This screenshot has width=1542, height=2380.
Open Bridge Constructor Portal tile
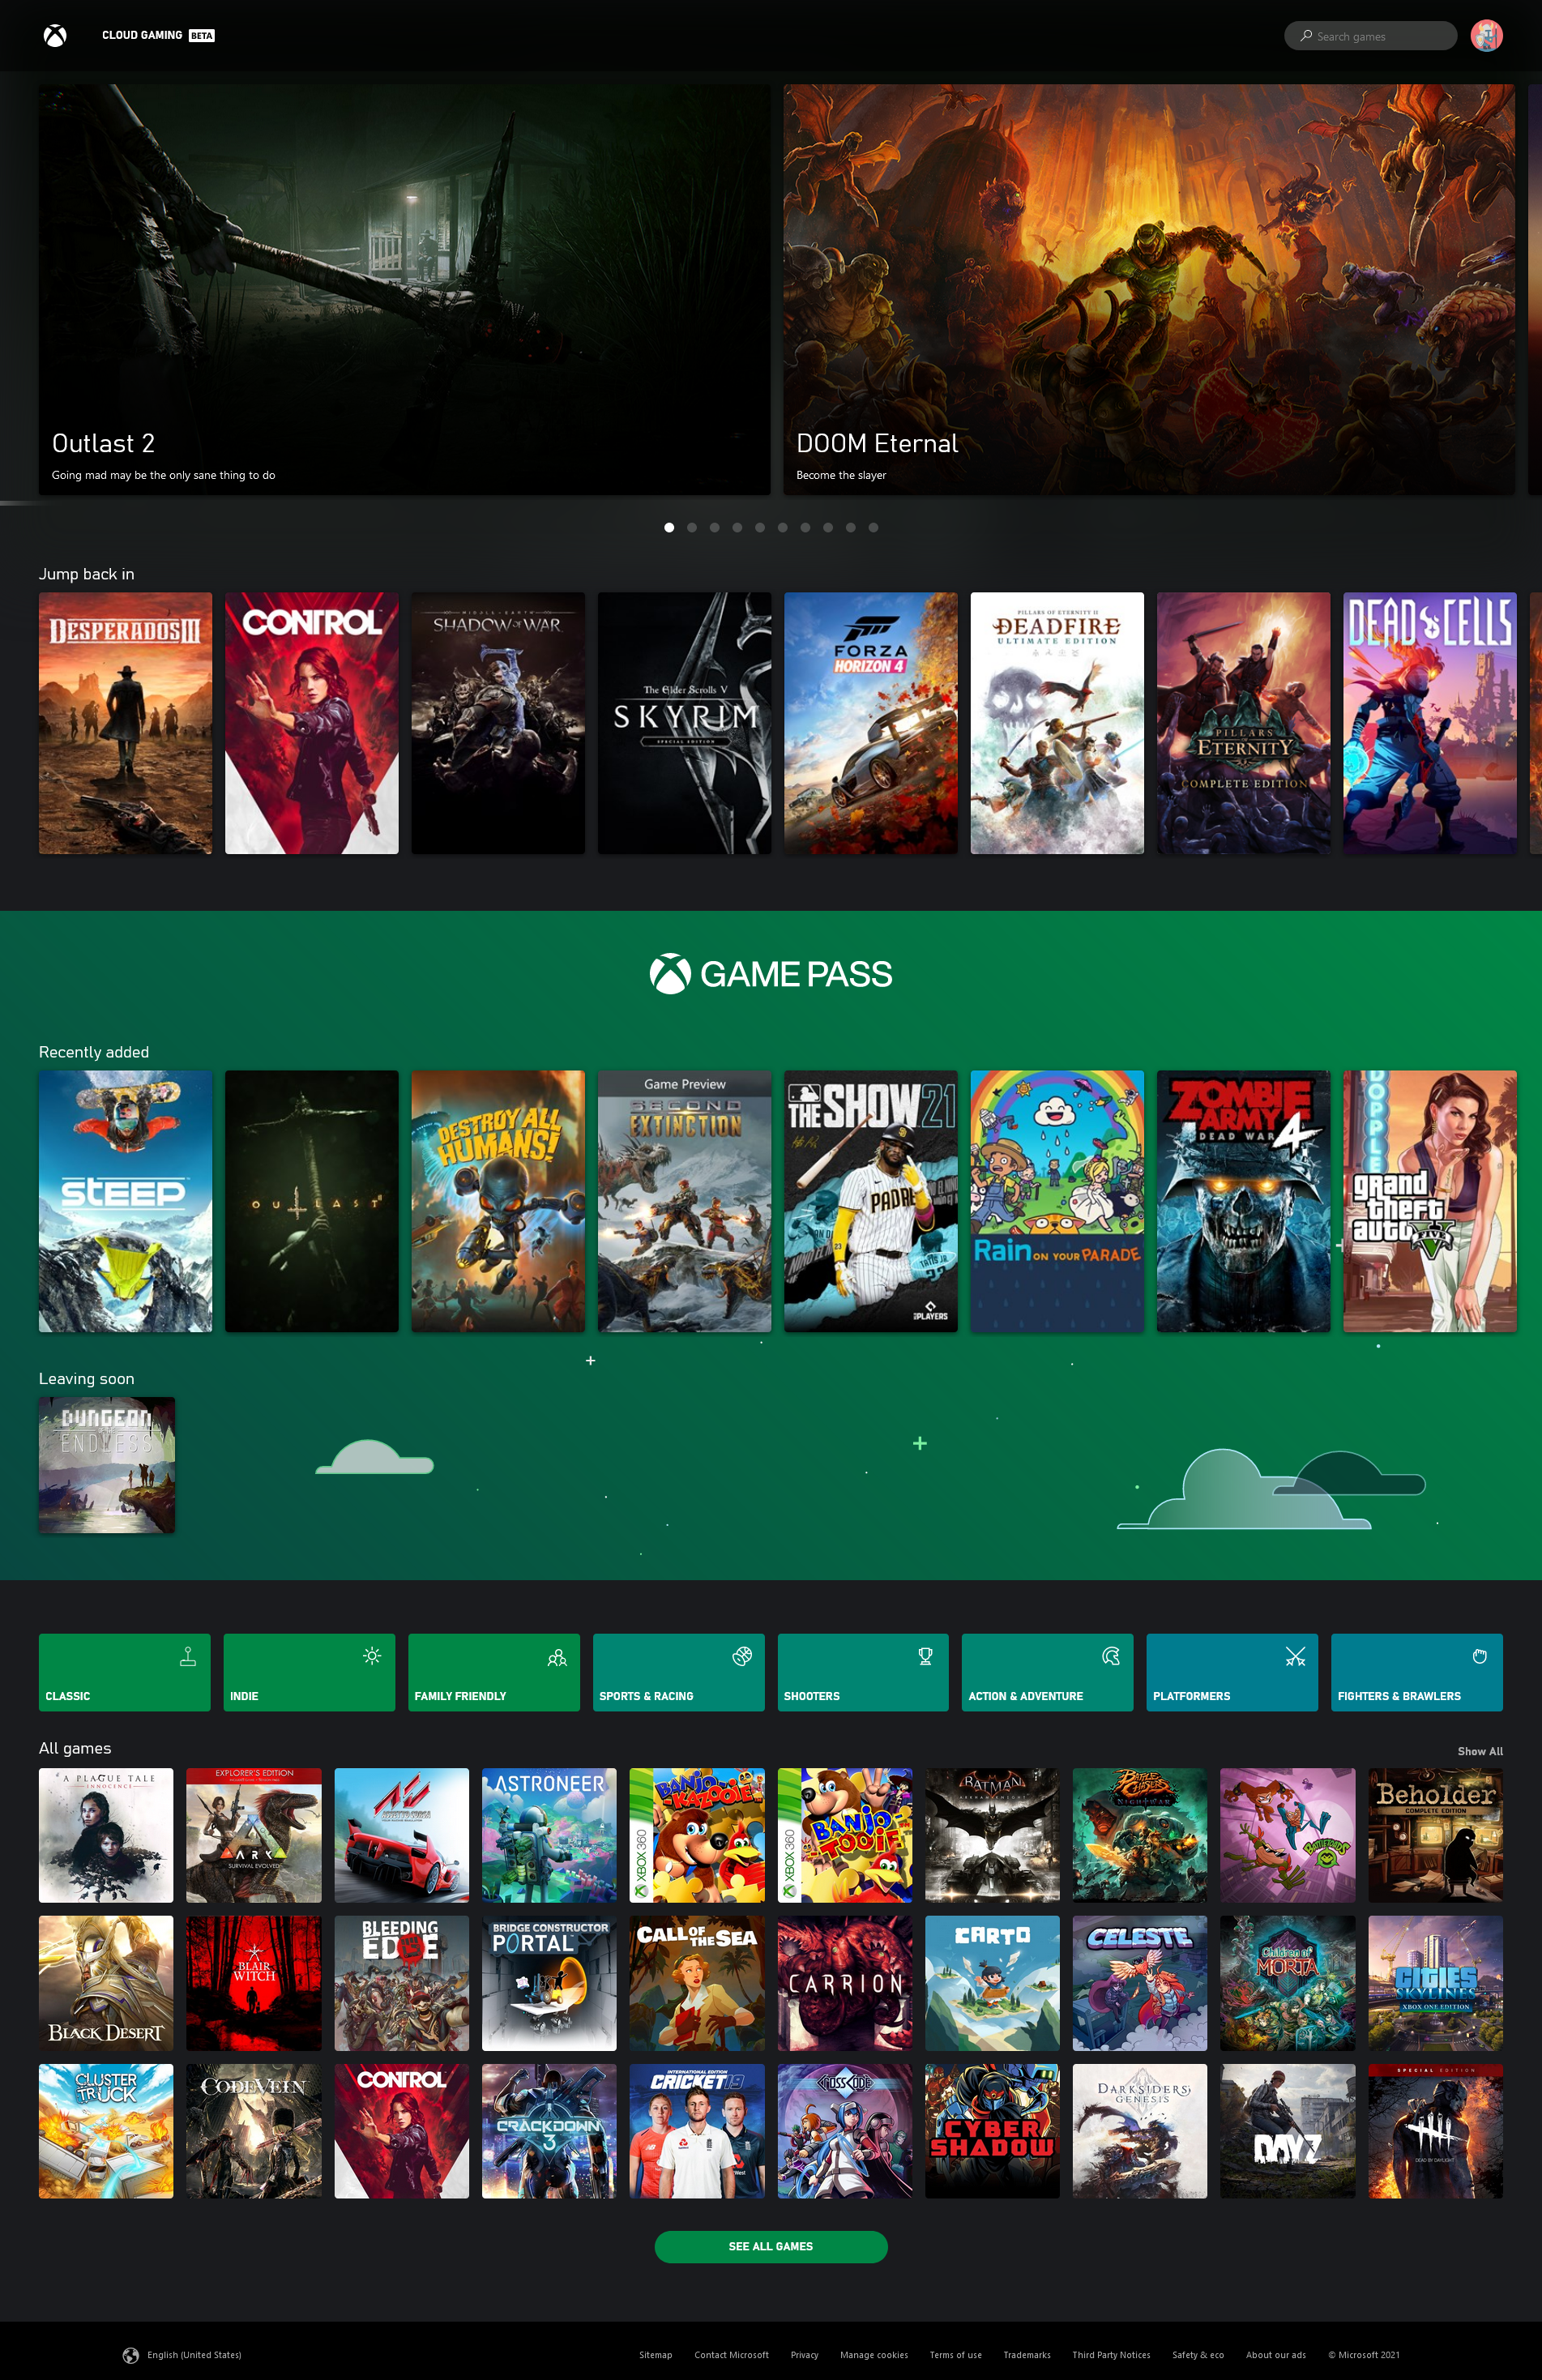click(549, 1983)
